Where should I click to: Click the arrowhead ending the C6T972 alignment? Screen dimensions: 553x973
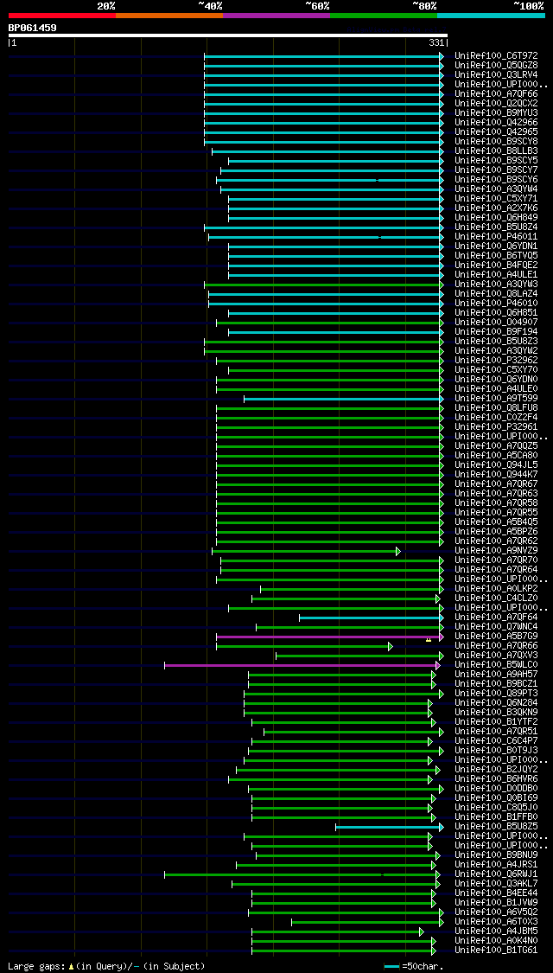442,56
